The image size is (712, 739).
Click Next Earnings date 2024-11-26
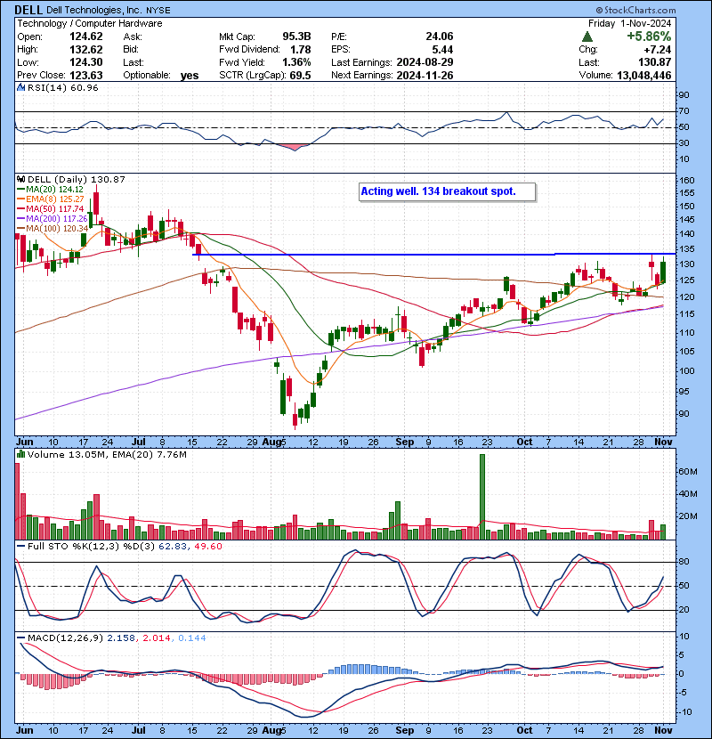point(425,75)
